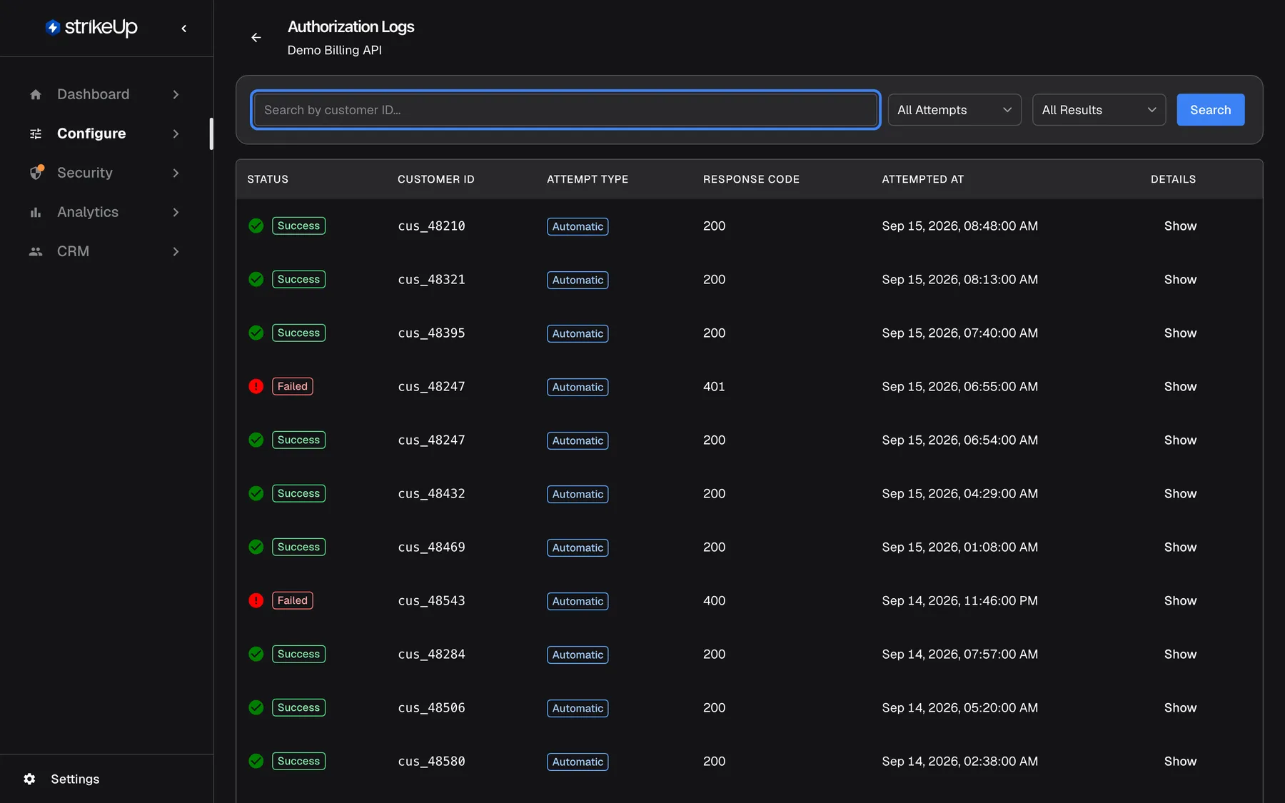Expand the Analytics menu chevron
Screen dimensions: 1285x803
point(176,212)
